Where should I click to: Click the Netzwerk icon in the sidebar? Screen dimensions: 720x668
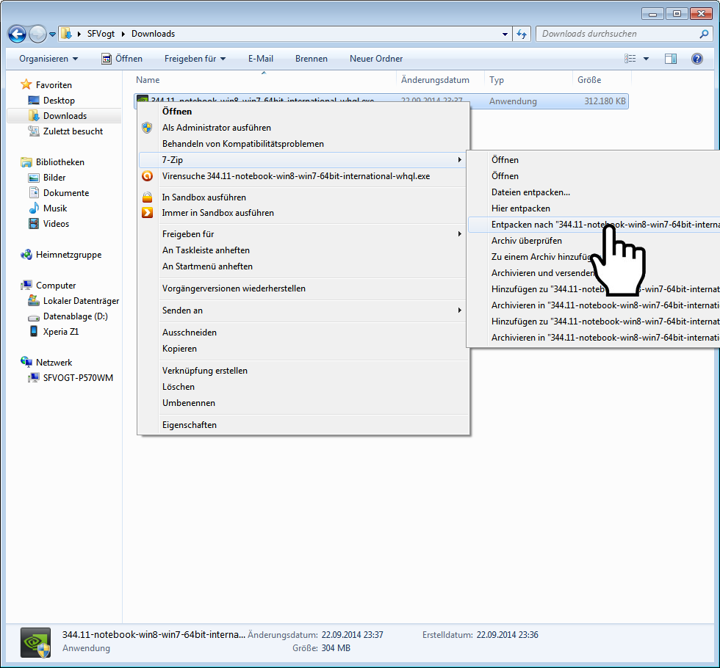[x=26, y=362]
